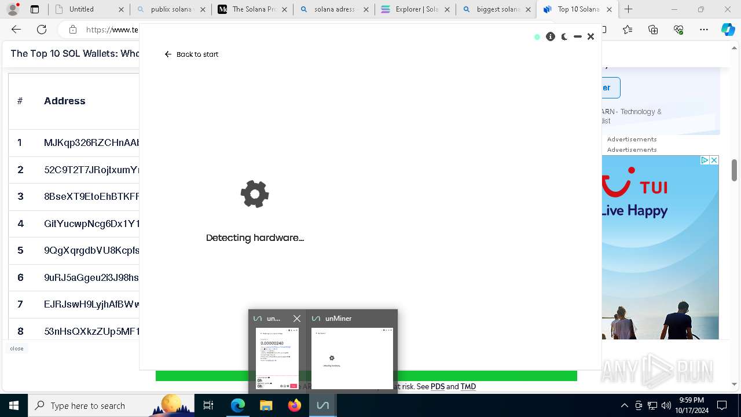
Task: Switch to the Untitled tab
Action: (x=81, y=9)
